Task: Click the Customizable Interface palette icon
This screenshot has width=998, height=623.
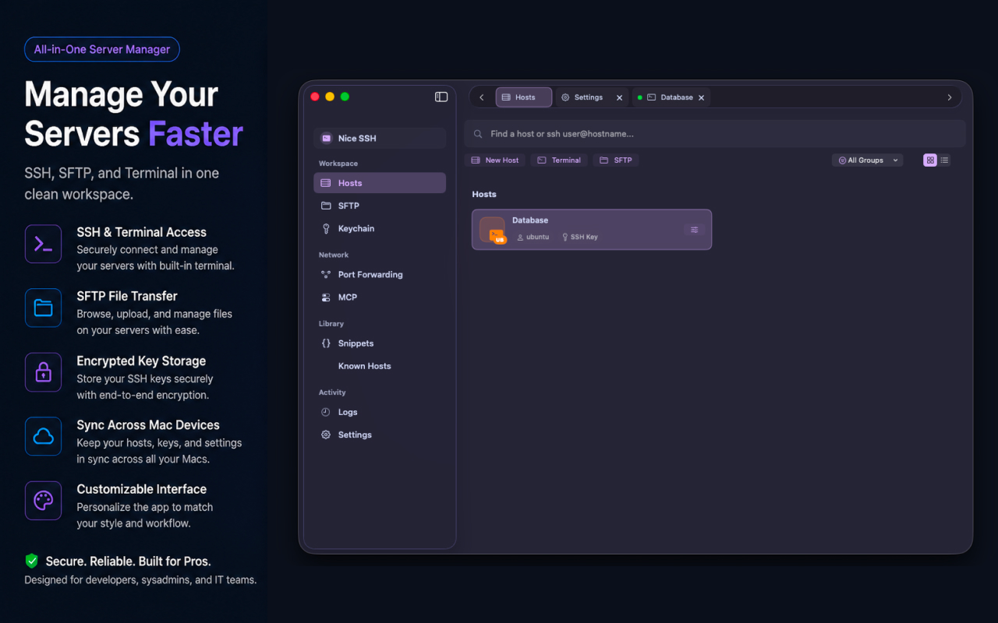Action: click(x=43, y=500)
